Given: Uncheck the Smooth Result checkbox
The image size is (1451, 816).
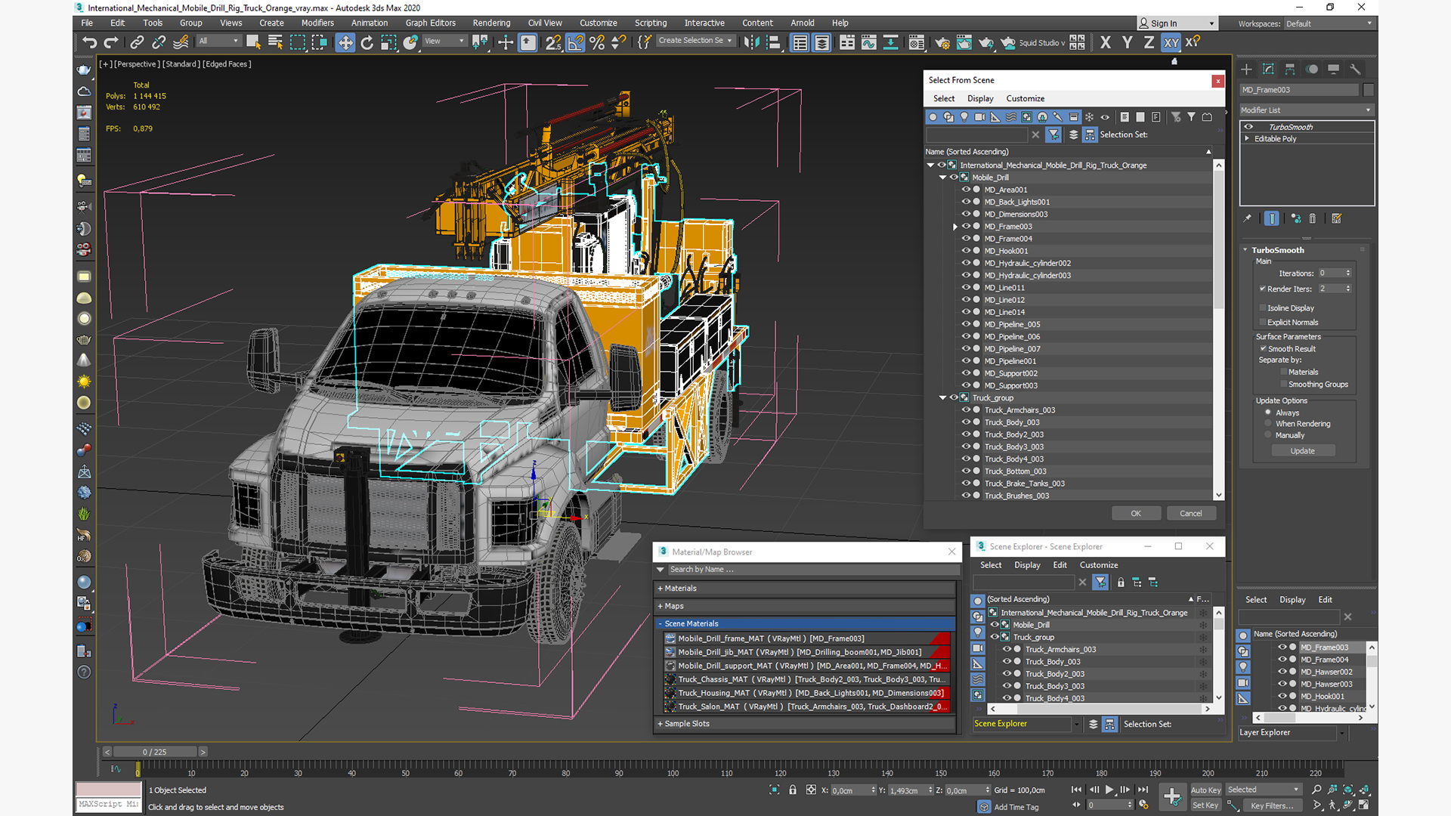Looking at the screenshot, I should (1263, 349).
